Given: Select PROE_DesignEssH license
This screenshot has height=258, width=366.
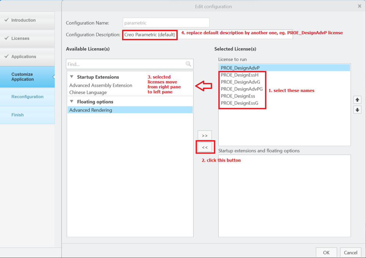Looking at the screenshot, I should [x=284, y=75].
